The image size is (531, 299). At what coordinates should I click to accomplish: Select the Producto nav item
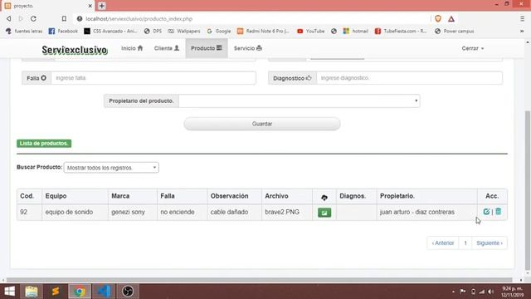click(x=207, y=48)
